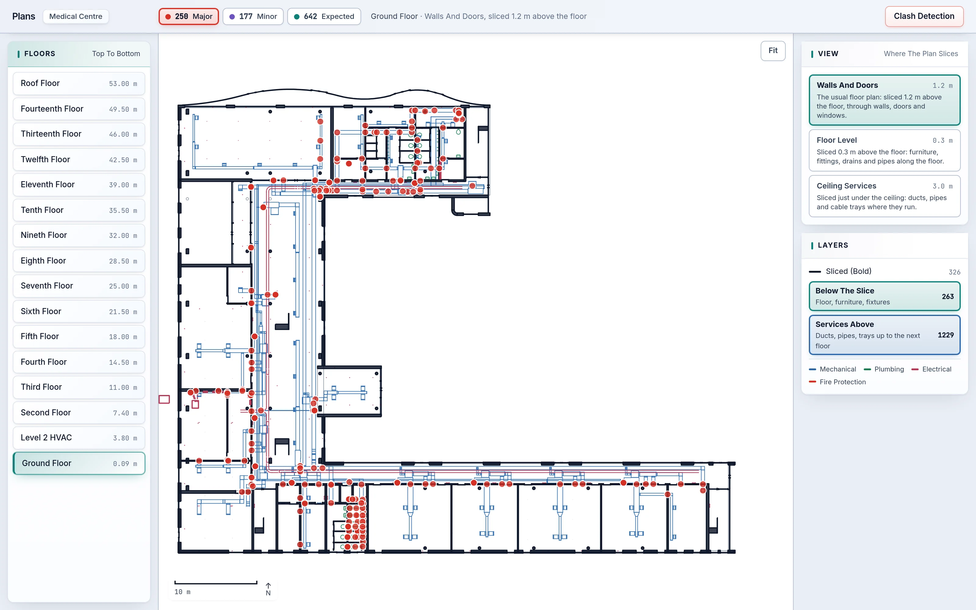Screen dimensions: 976x610
Task: Toggle the 177 Minor clashes filter
Action: (x=253, y=16)
